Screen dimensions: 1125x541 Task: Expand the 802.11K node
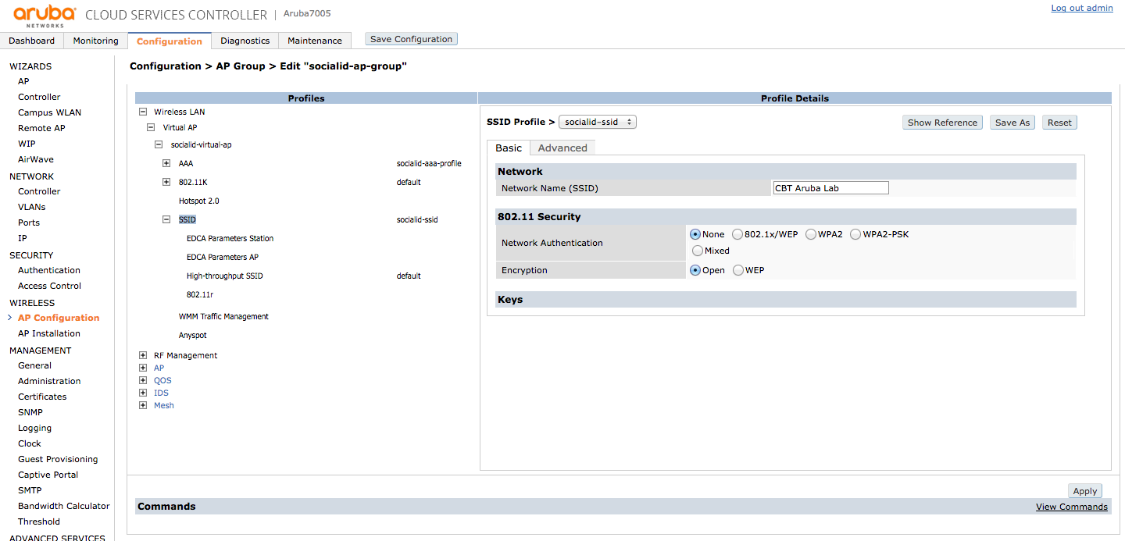(166, 182)
